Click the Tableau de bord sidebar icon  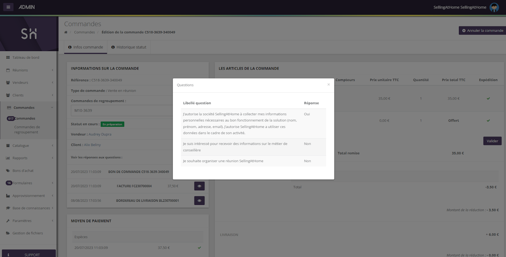tap(8, 58)
